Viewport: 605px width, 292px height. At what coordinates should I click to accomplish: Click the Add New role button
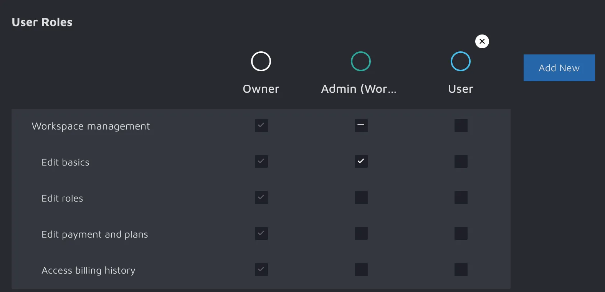click(559, 68)
